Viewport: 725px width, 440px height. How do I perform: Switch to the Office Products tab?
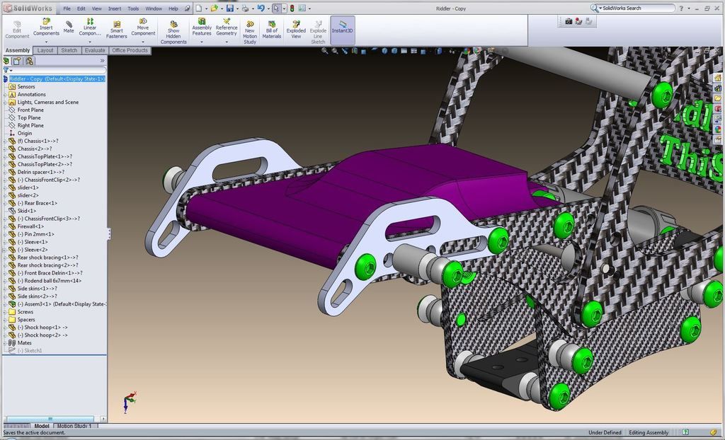[130, 50]
